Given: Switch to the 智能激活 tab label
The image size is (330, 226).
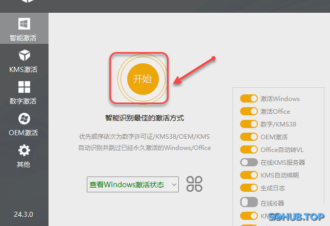Looking at the screenshot, I should [23, 38].
